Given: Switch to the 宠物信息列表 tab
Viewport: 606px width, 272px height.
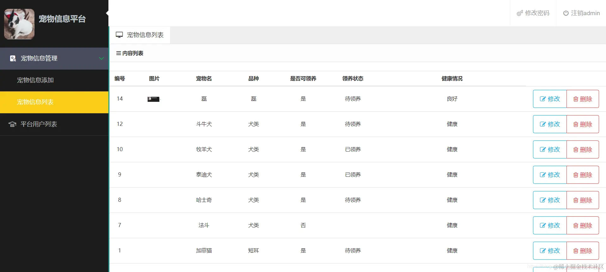Looking at the screenshot, I should tap(140, 35).
